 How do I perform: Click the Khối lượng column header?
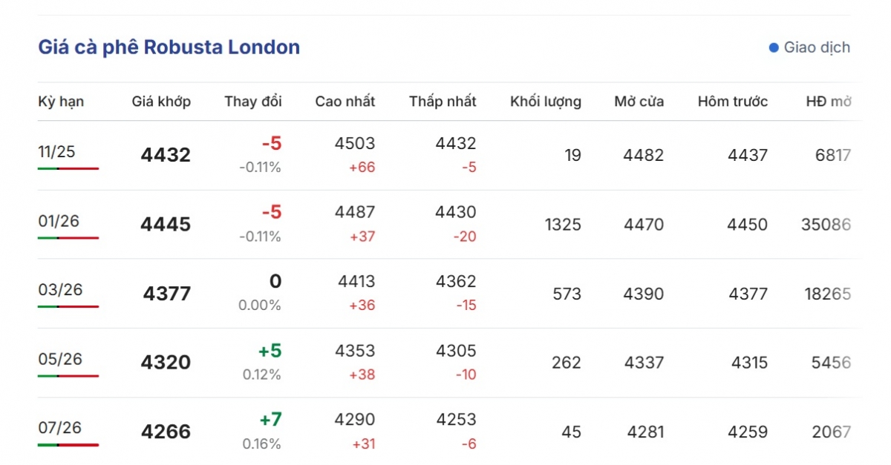[546, 102]
